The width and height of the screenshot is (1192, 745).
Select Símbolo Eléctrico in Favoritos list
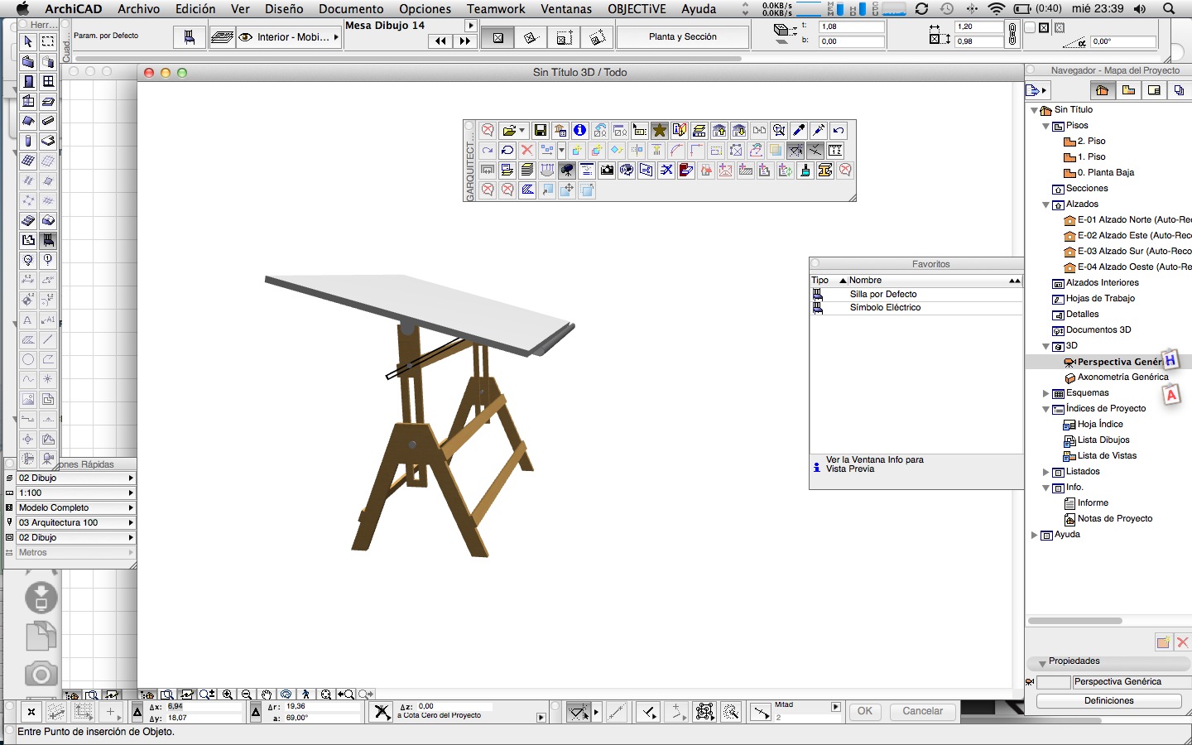point(885,308)
